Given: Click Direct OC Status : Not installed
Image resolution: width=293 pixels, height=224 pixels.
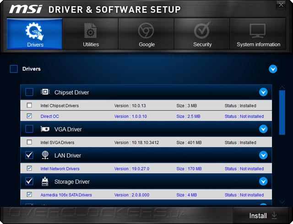Looking at the screenshot, I should coord(244,116).
